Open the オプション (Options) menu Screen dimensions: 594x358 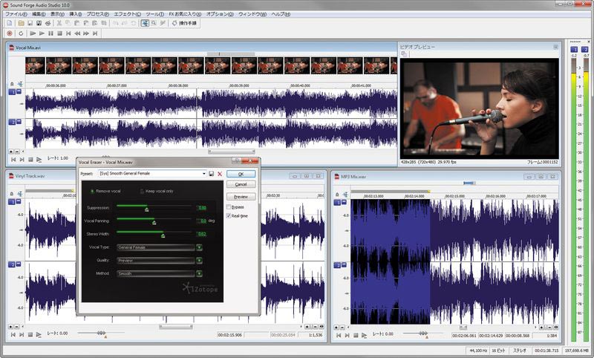(220, 14)
